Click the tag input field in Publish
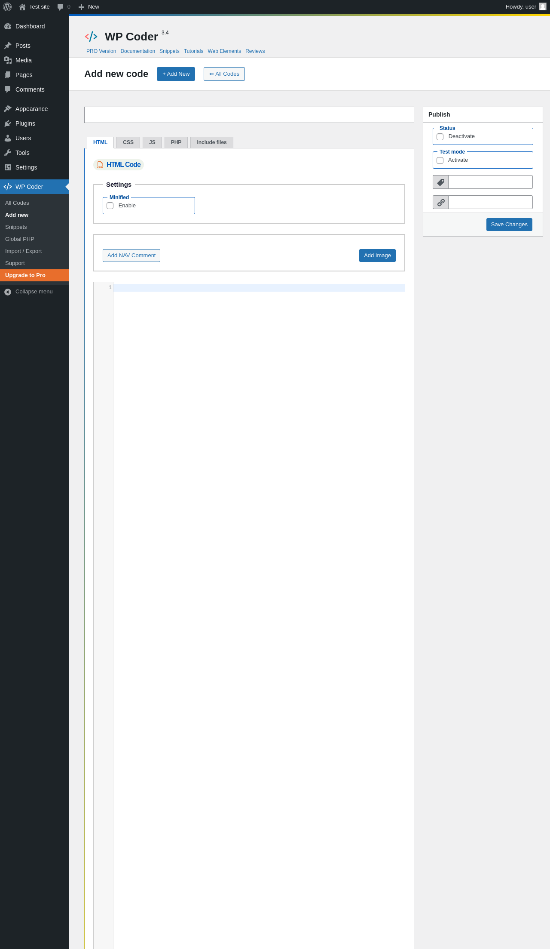 pos(490,182)
